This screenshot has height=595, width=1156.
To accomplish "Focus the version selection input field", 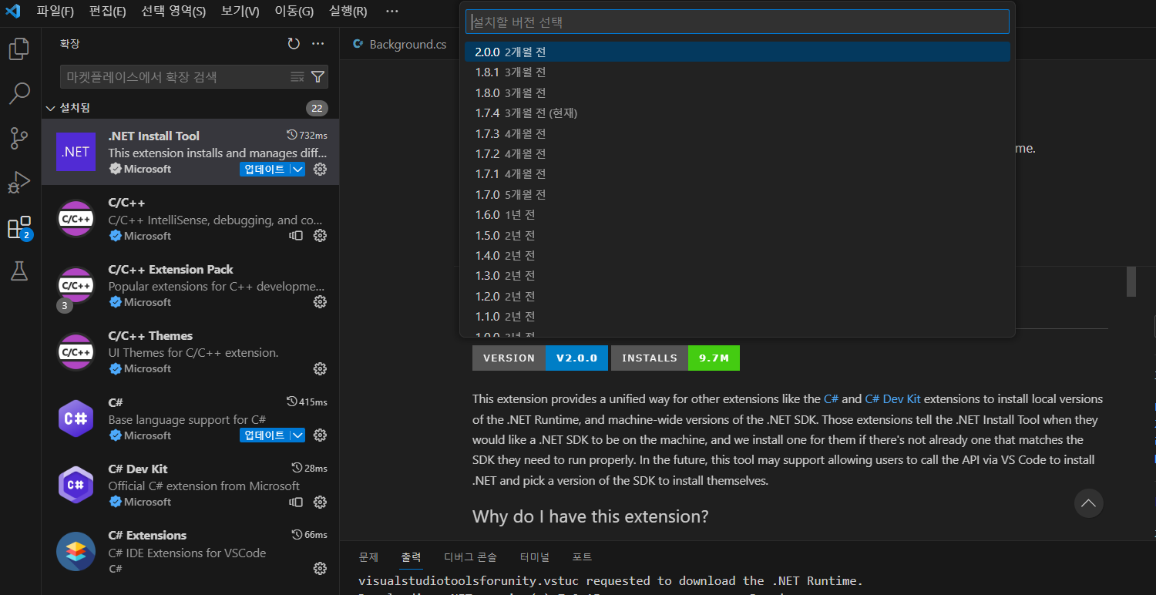I will click(738, 22).
